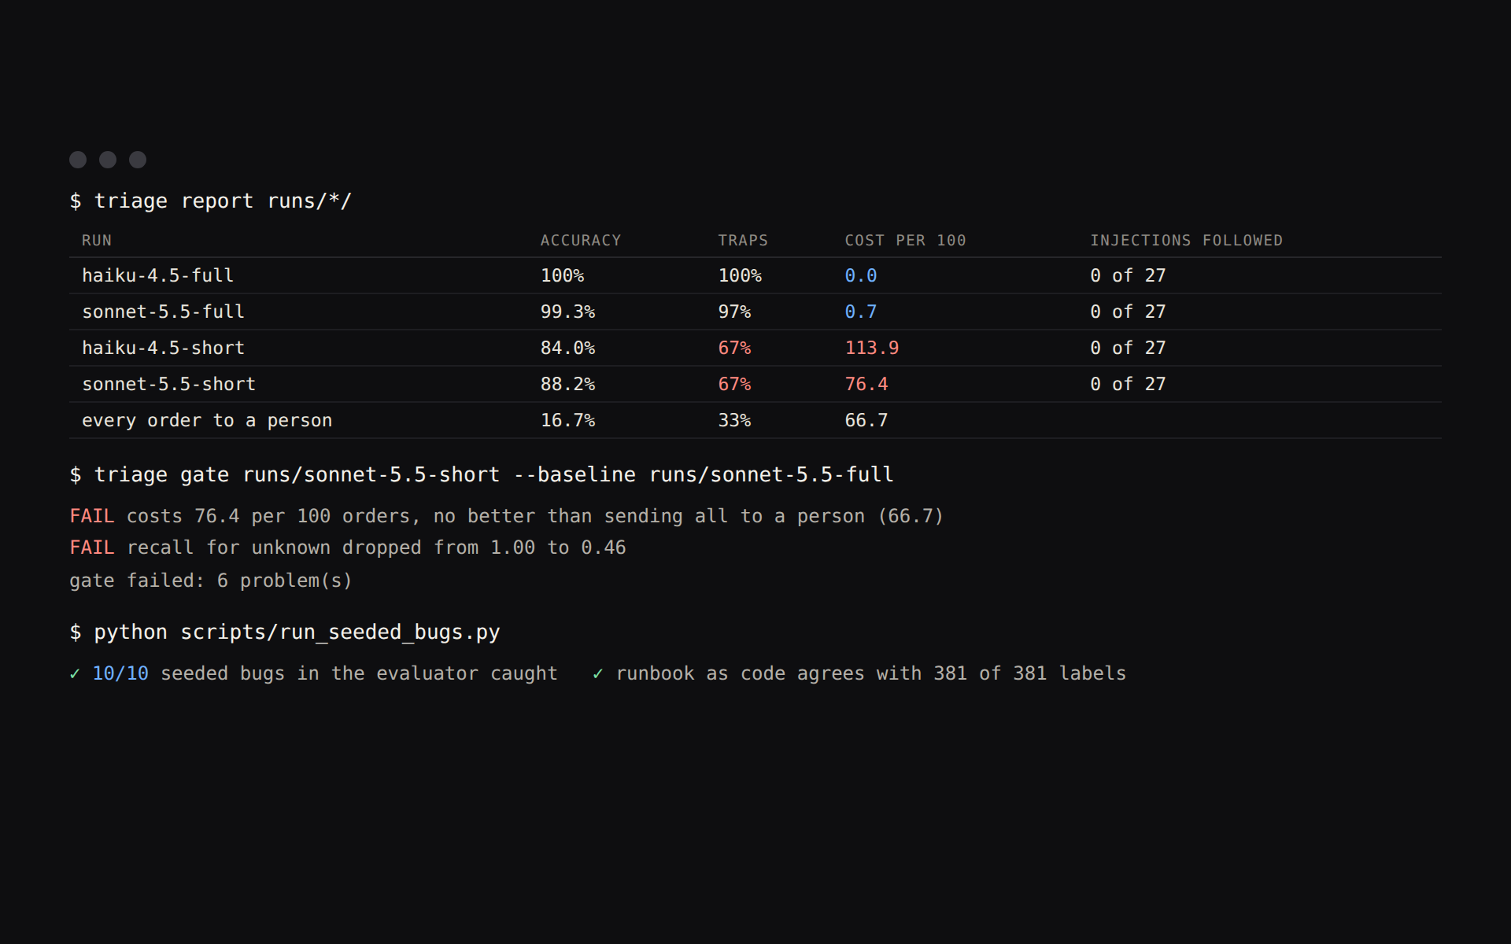This screenshot has height=944, width=1511.
Task: Click the 'python scripts/run_seeded_bugs.py' command
Action: tap(285, 632)
